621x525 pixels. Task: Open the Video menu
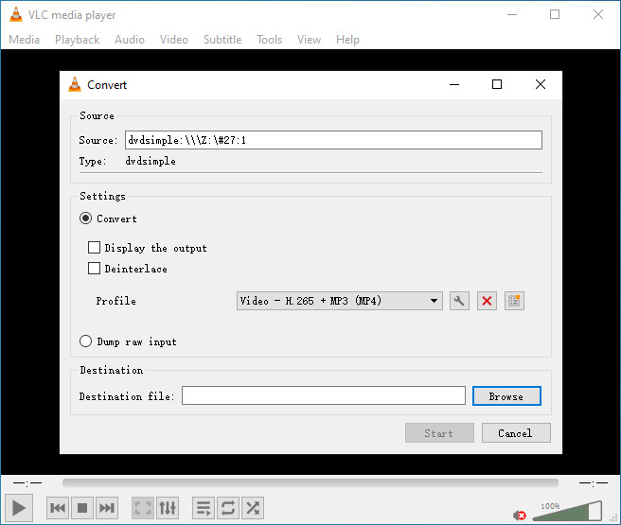tap(174, 40)
